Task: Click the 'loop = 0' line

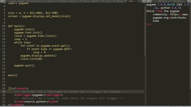Action: click(39, 52)
